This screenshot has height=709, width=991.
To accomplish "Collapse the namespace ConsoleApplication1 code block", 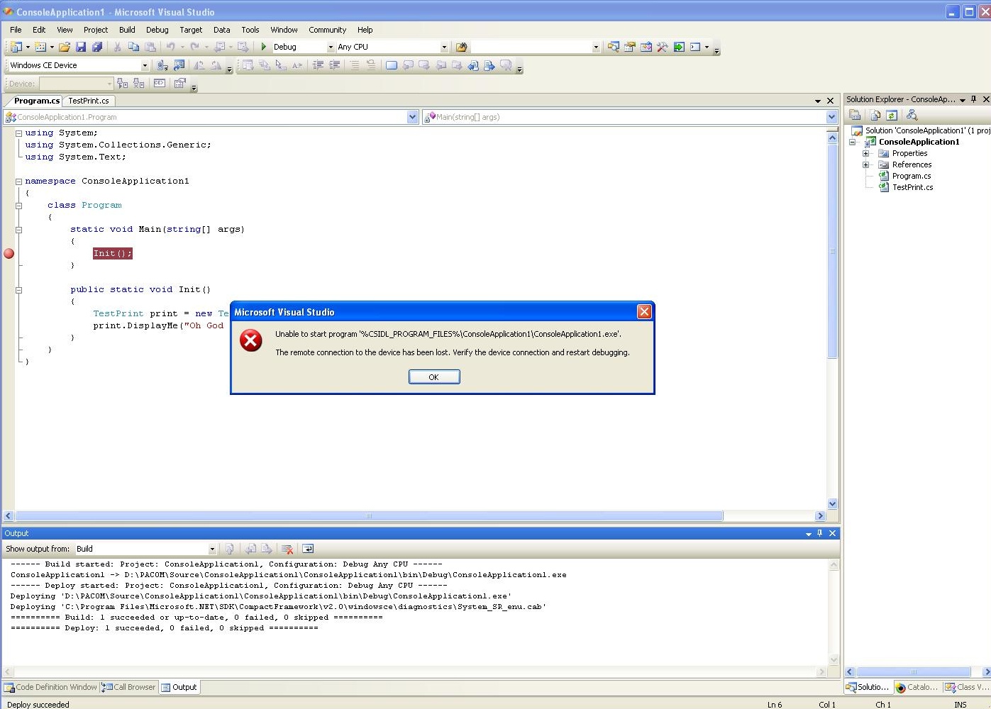I will (18, 181).
